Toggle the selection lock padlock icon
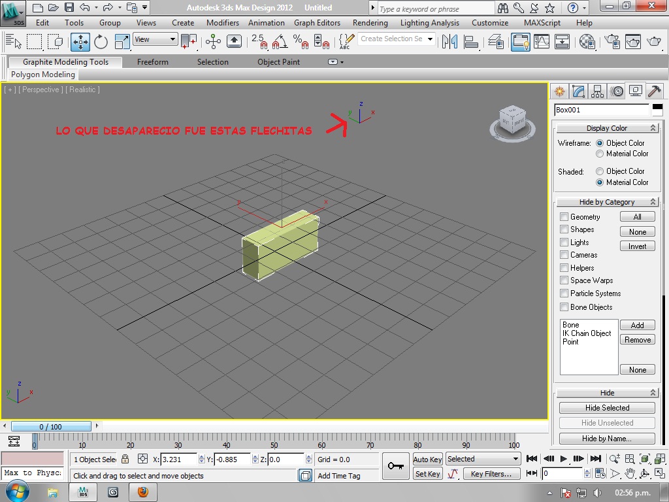This screenshot has width=669, height=502. [125, 459]
